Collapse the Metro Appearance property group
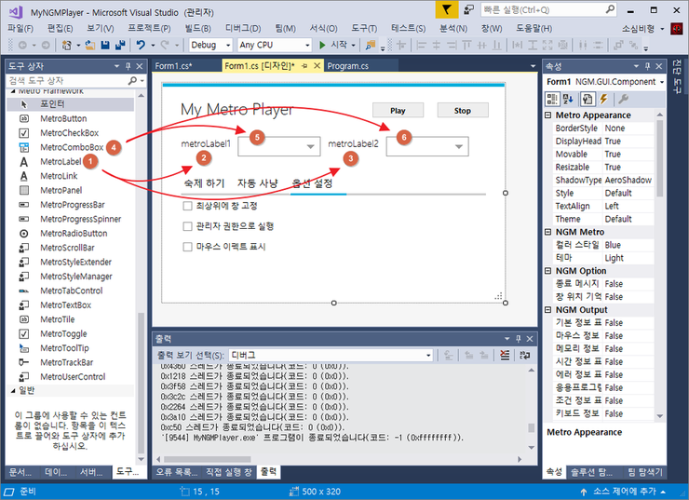The image size is (689, 500). click(x=548, y=115)
